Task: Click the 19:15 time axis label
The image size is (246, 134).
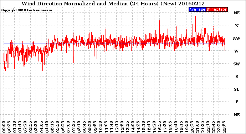Action: [181, 127]
